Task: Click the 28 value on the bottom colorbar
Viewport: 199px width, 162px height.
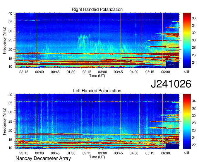Action: 194,123
